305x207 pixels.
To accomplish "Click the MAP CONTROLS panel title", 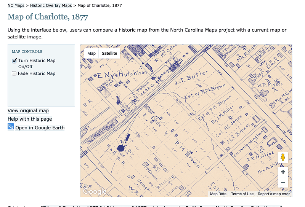I will (27, 52).
